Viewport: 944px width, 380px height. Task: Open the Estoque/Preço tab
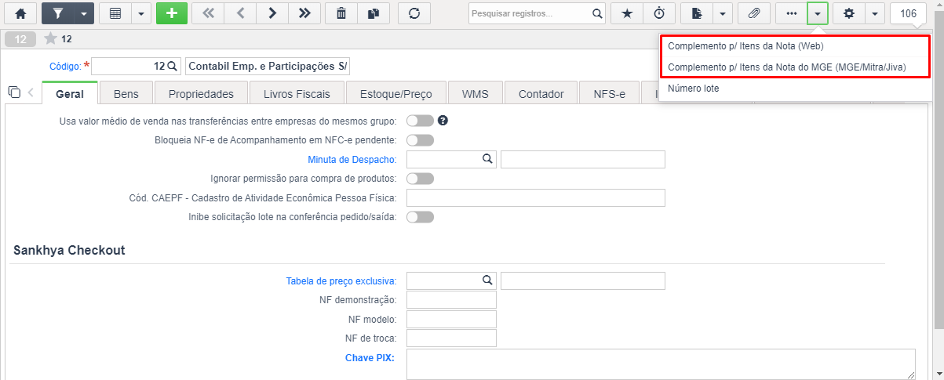pos(395,94)
